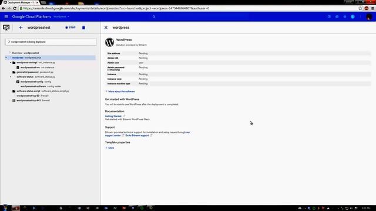Image resolution: width=376 pixels, height=211 pixels.
Task: Open the vertical-dots settings menu in the header
Action: (x=360, y=17)
